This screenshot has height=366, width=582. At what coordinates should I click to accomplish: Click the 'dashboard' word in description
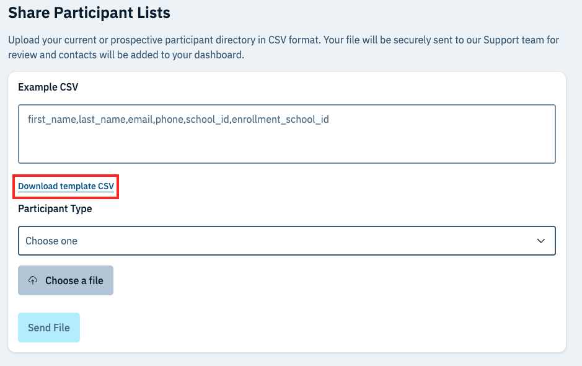(x=221, y=55)
